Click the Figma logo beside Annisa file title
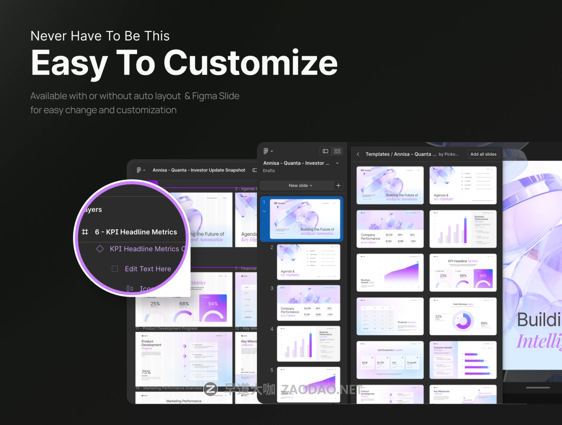 point(141,170)
